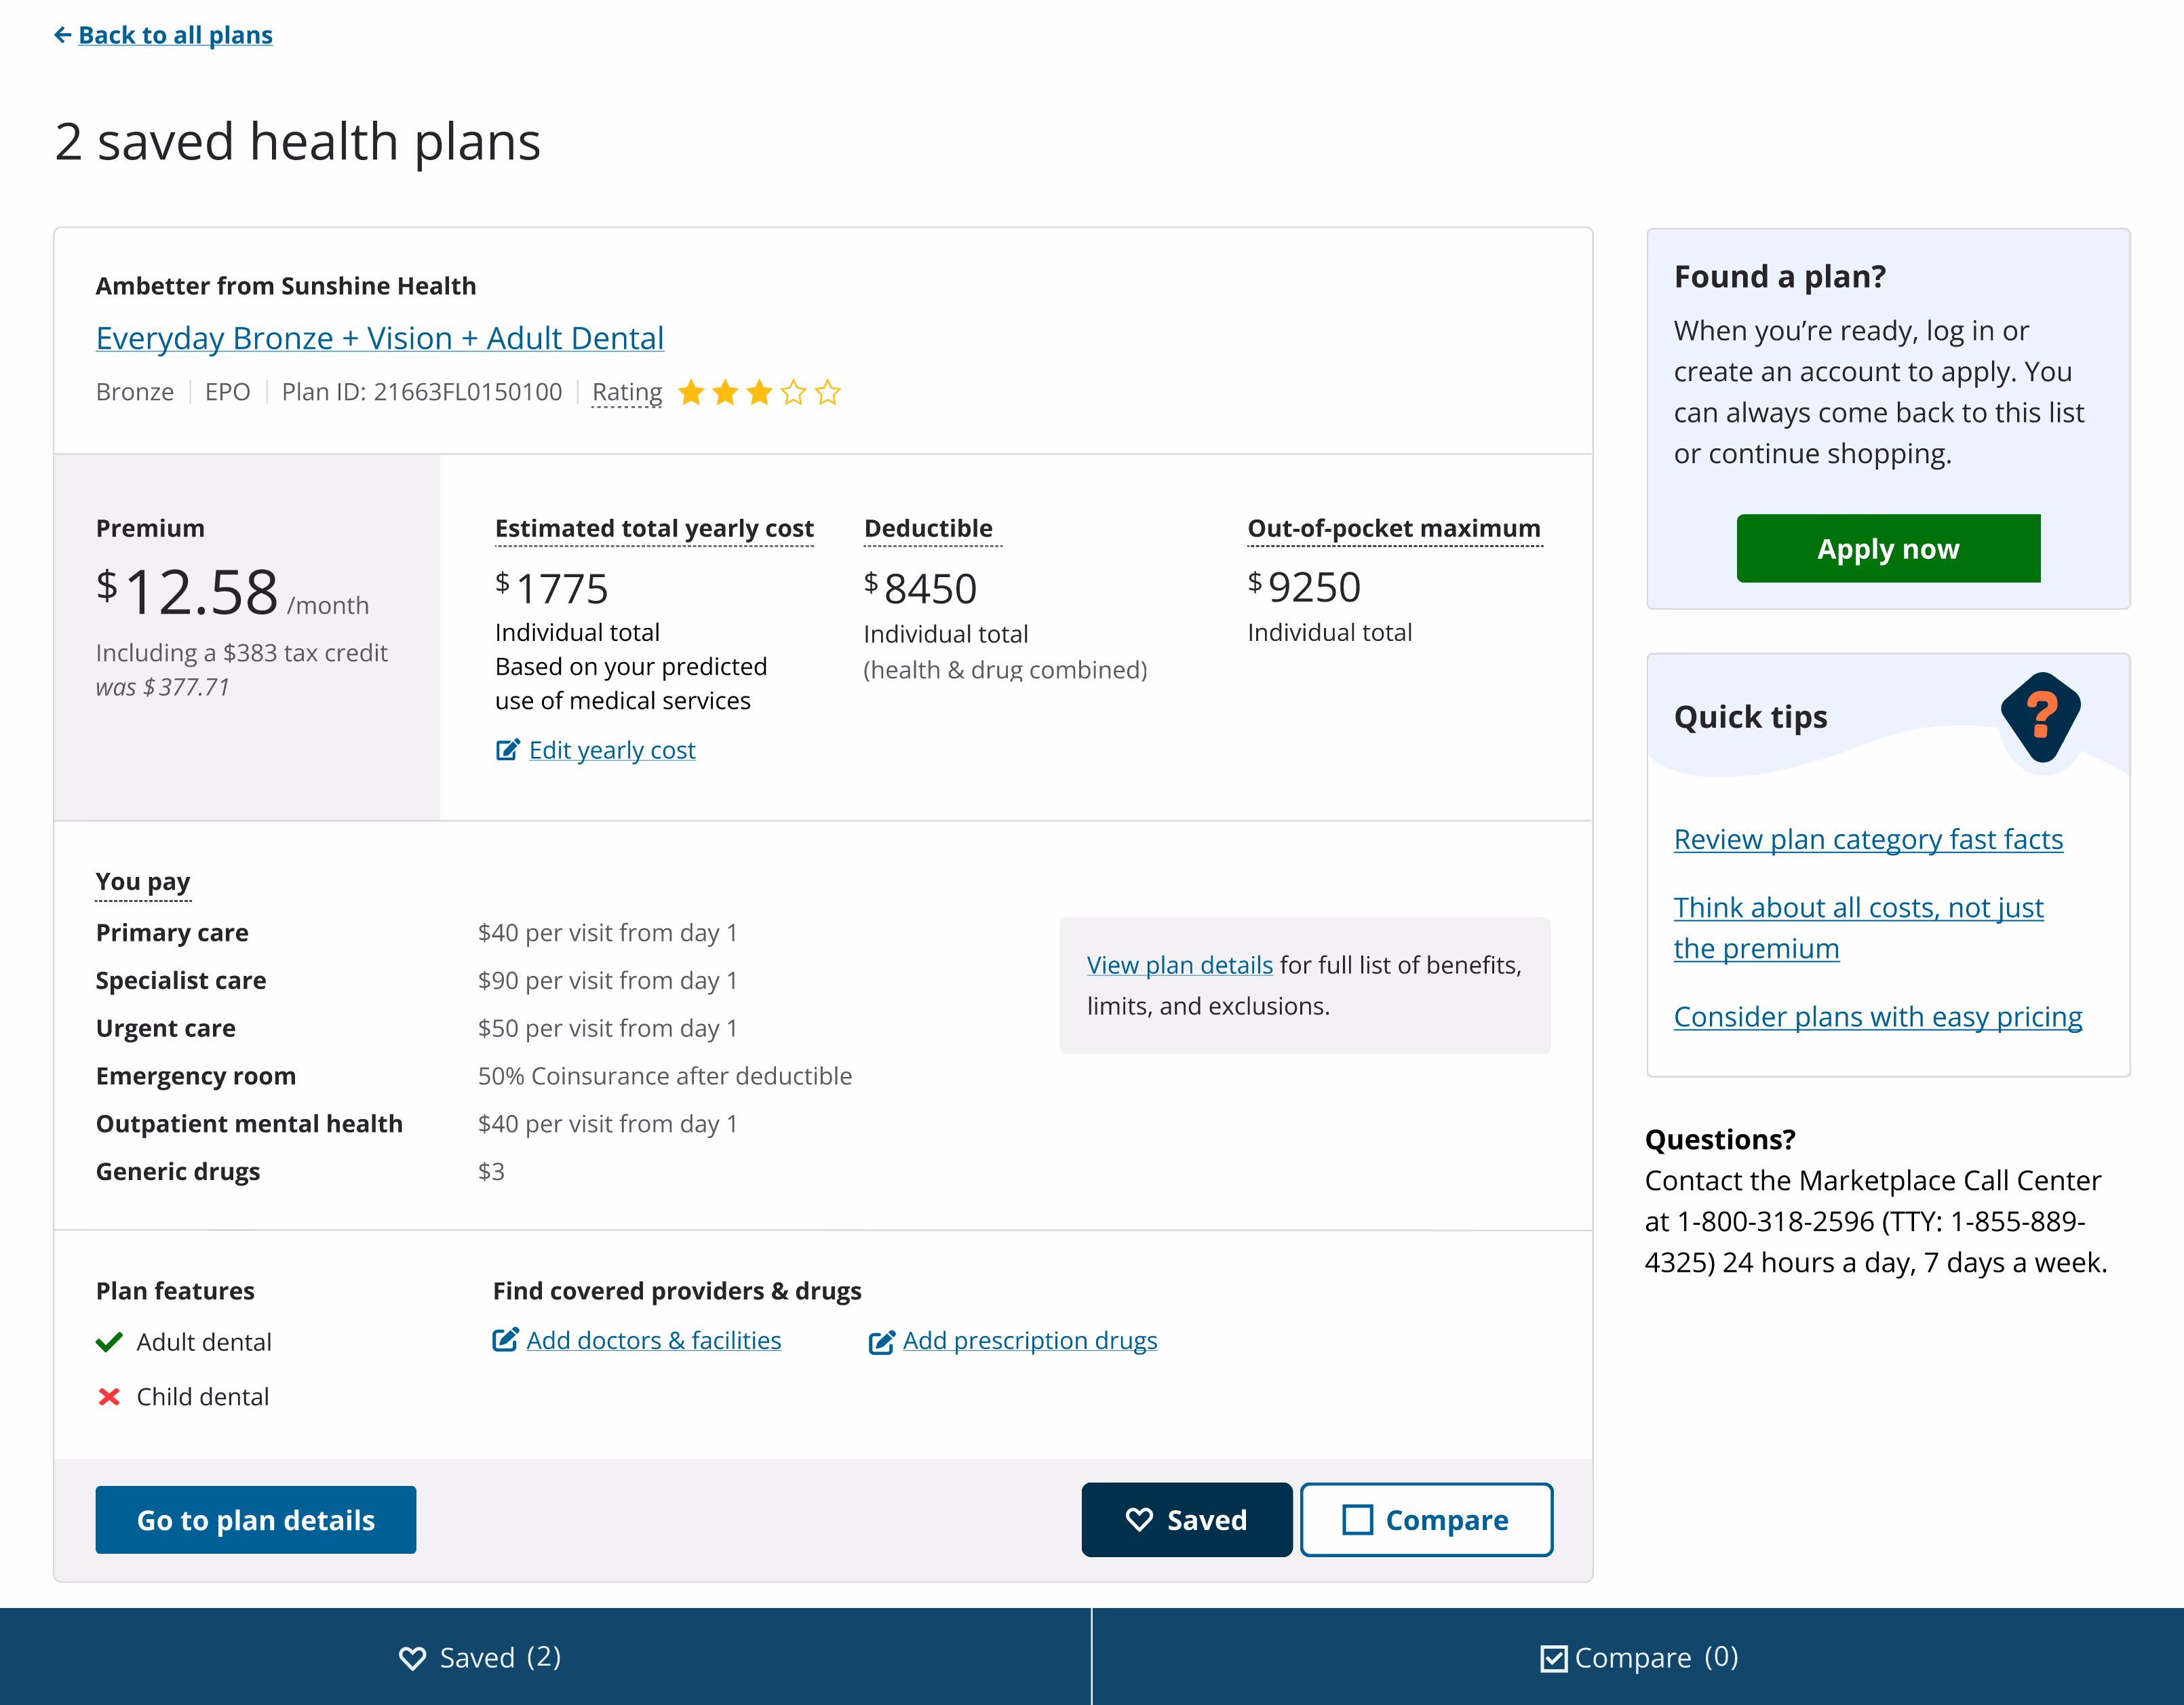The image size is (2184, 1705).
Task: Click the Plan ID: 21663FL0150100 text
Action: point(422,392)
